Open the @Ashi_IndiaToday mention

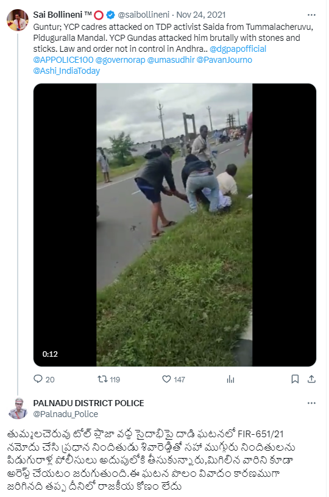click(x=66, y=71)
